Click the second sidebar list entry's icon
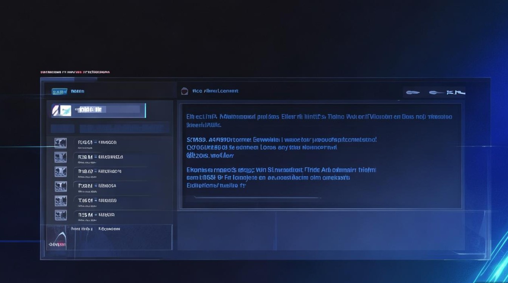 60,157
